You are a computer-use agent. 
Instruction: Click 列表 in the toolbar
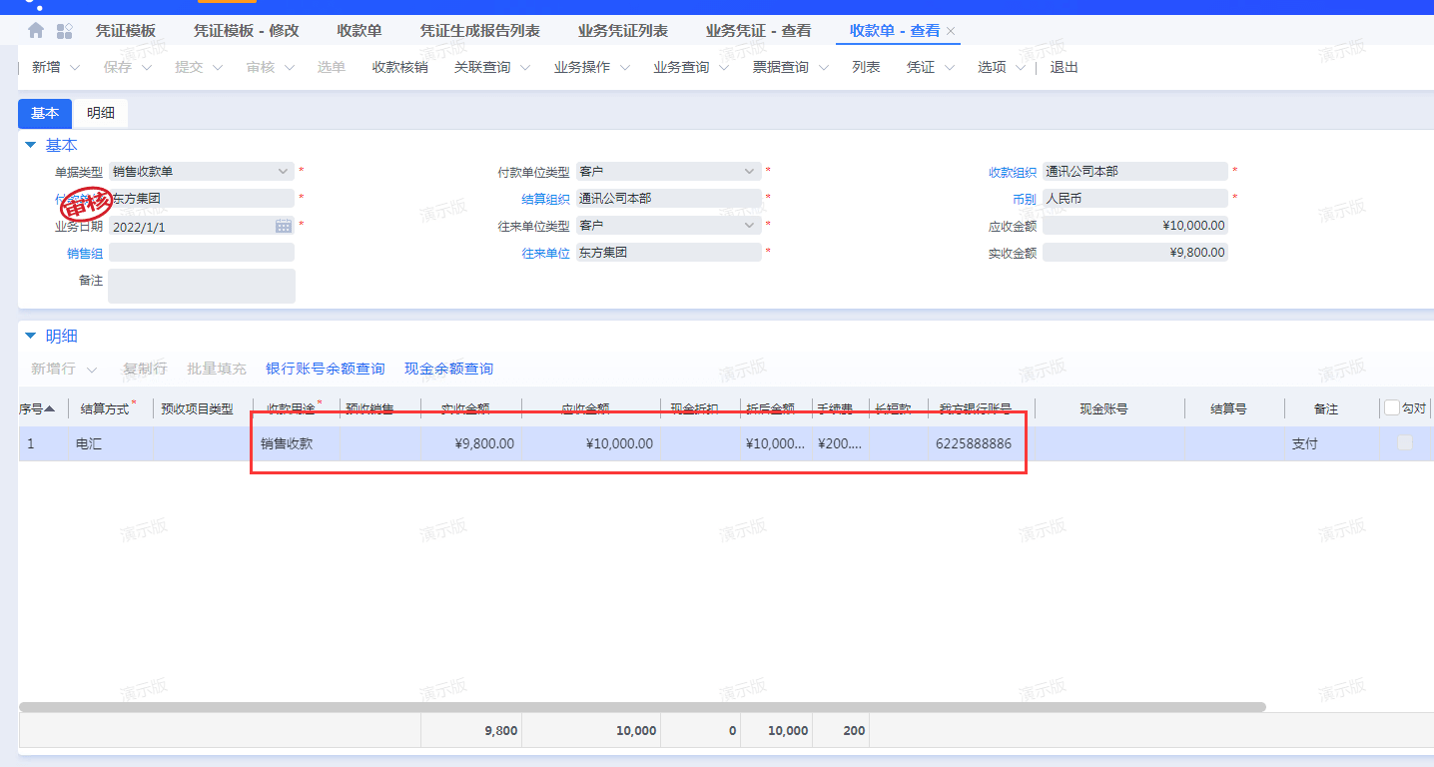point(865,67)
